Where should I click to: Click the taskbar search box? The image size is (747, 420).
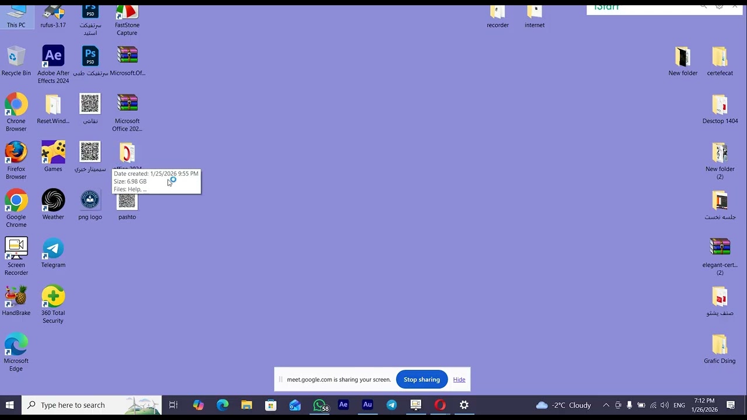pyautogui.click(x=92, y=405)
